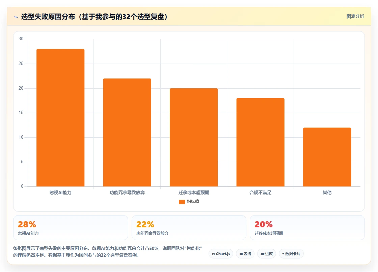378x272 pixels.
Task: Click the square icon inside 表格 chip
Action: pos(241,254)
